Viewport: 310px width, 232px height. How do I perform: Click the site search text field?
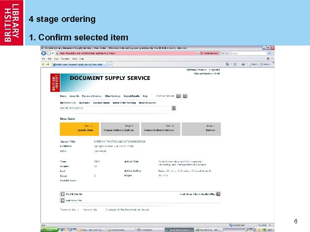115,108
